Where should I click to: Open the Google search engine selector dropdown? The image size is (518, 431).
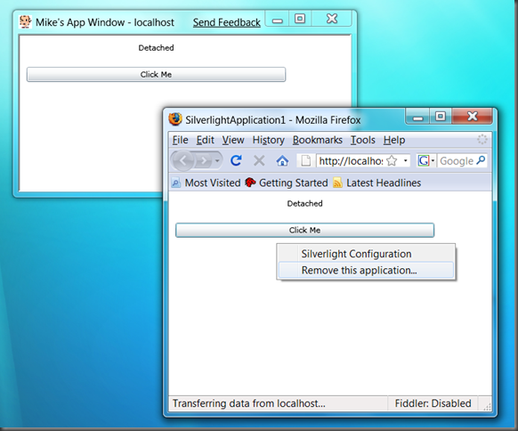pos(426,161)
